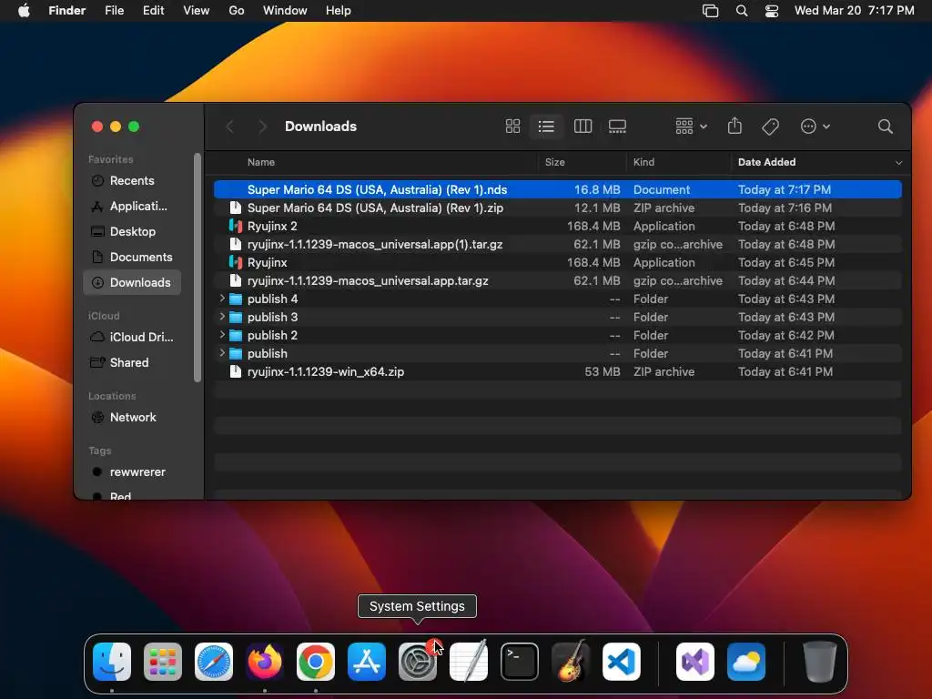This screenshot has width=932, height=699.
Task: Expand the publish folder disclosure arrow
Action: pyautogui.click(x=222, y=353)
